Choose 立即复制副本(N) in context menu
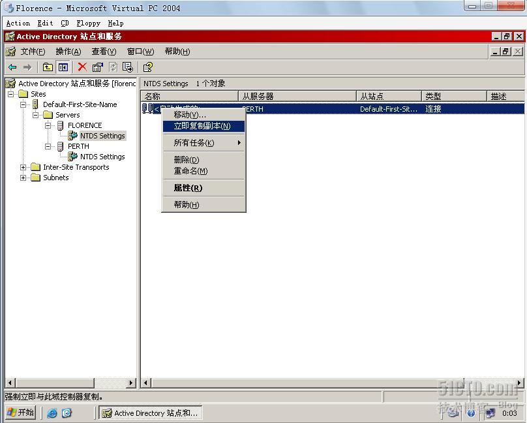 (203, 126)
